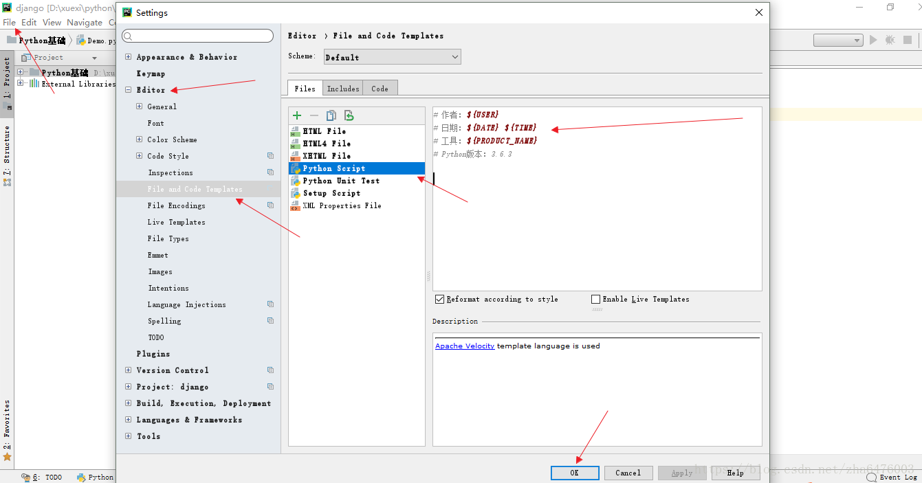
Task: Expand the Languages & Frameworks node
Action: click(129, 420)
